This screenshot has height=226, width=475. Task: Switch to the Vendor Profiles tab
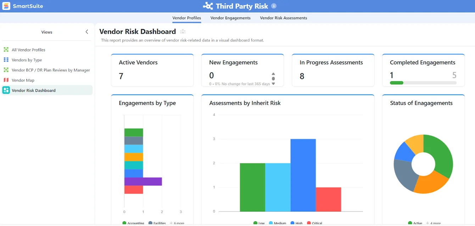(x=187, y=18)
